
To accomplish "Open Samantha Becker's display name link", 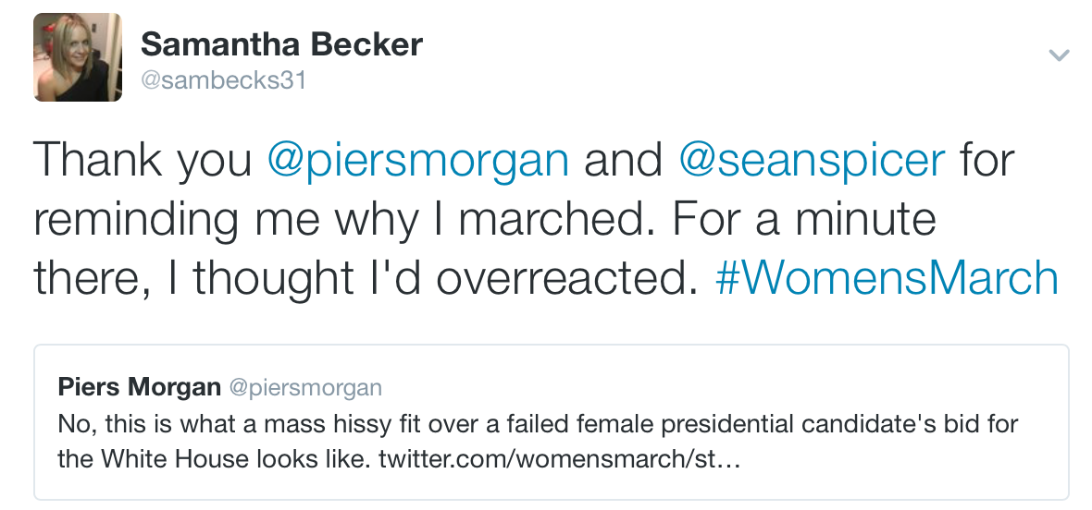I will coord(281,43).
